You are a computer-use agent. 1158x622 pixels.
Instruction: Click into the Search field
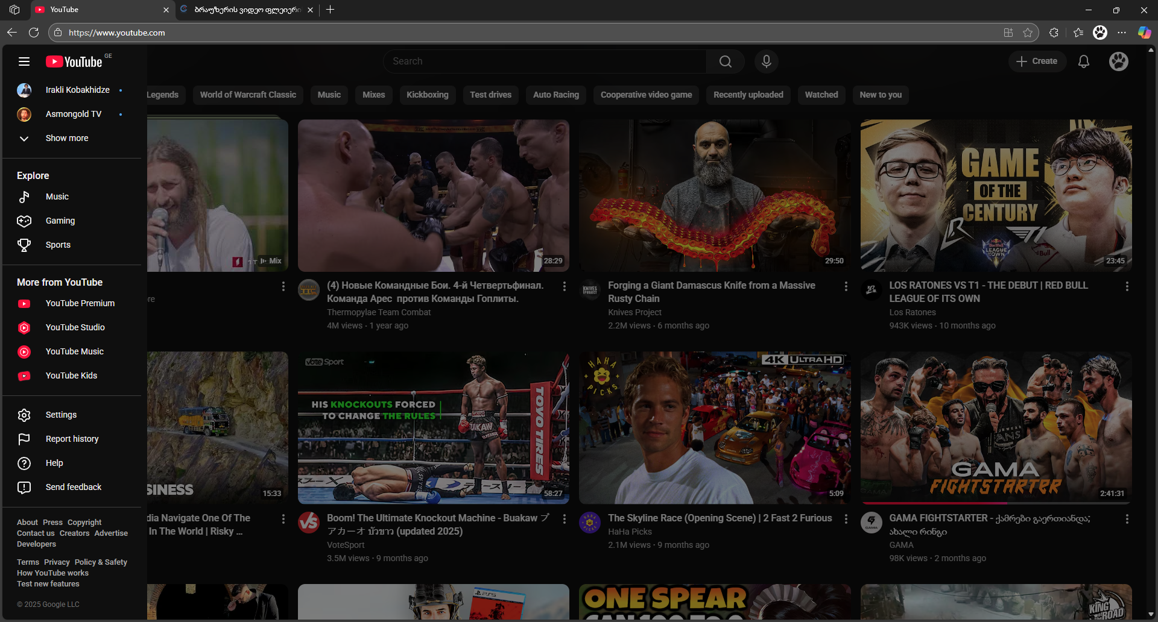pyautogui.click(x=543, y=61)
